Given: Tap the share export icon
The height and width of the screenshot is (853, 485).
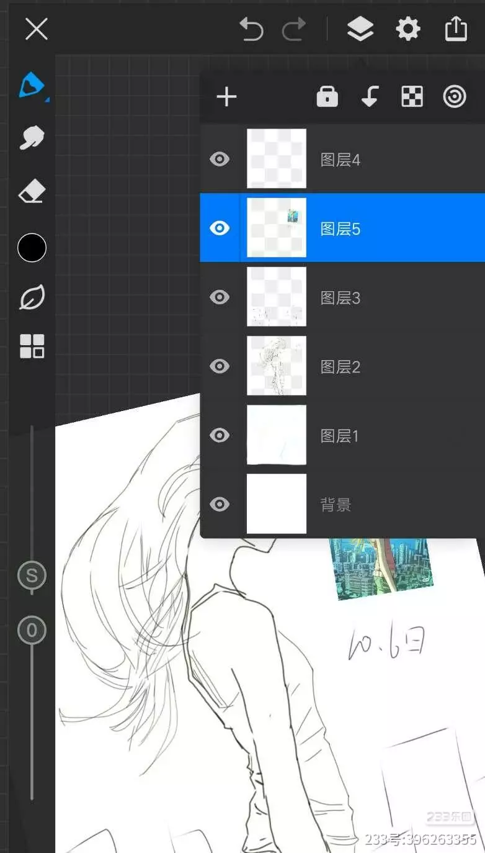Looking at the screenshot, I should (x=456, y=29).
